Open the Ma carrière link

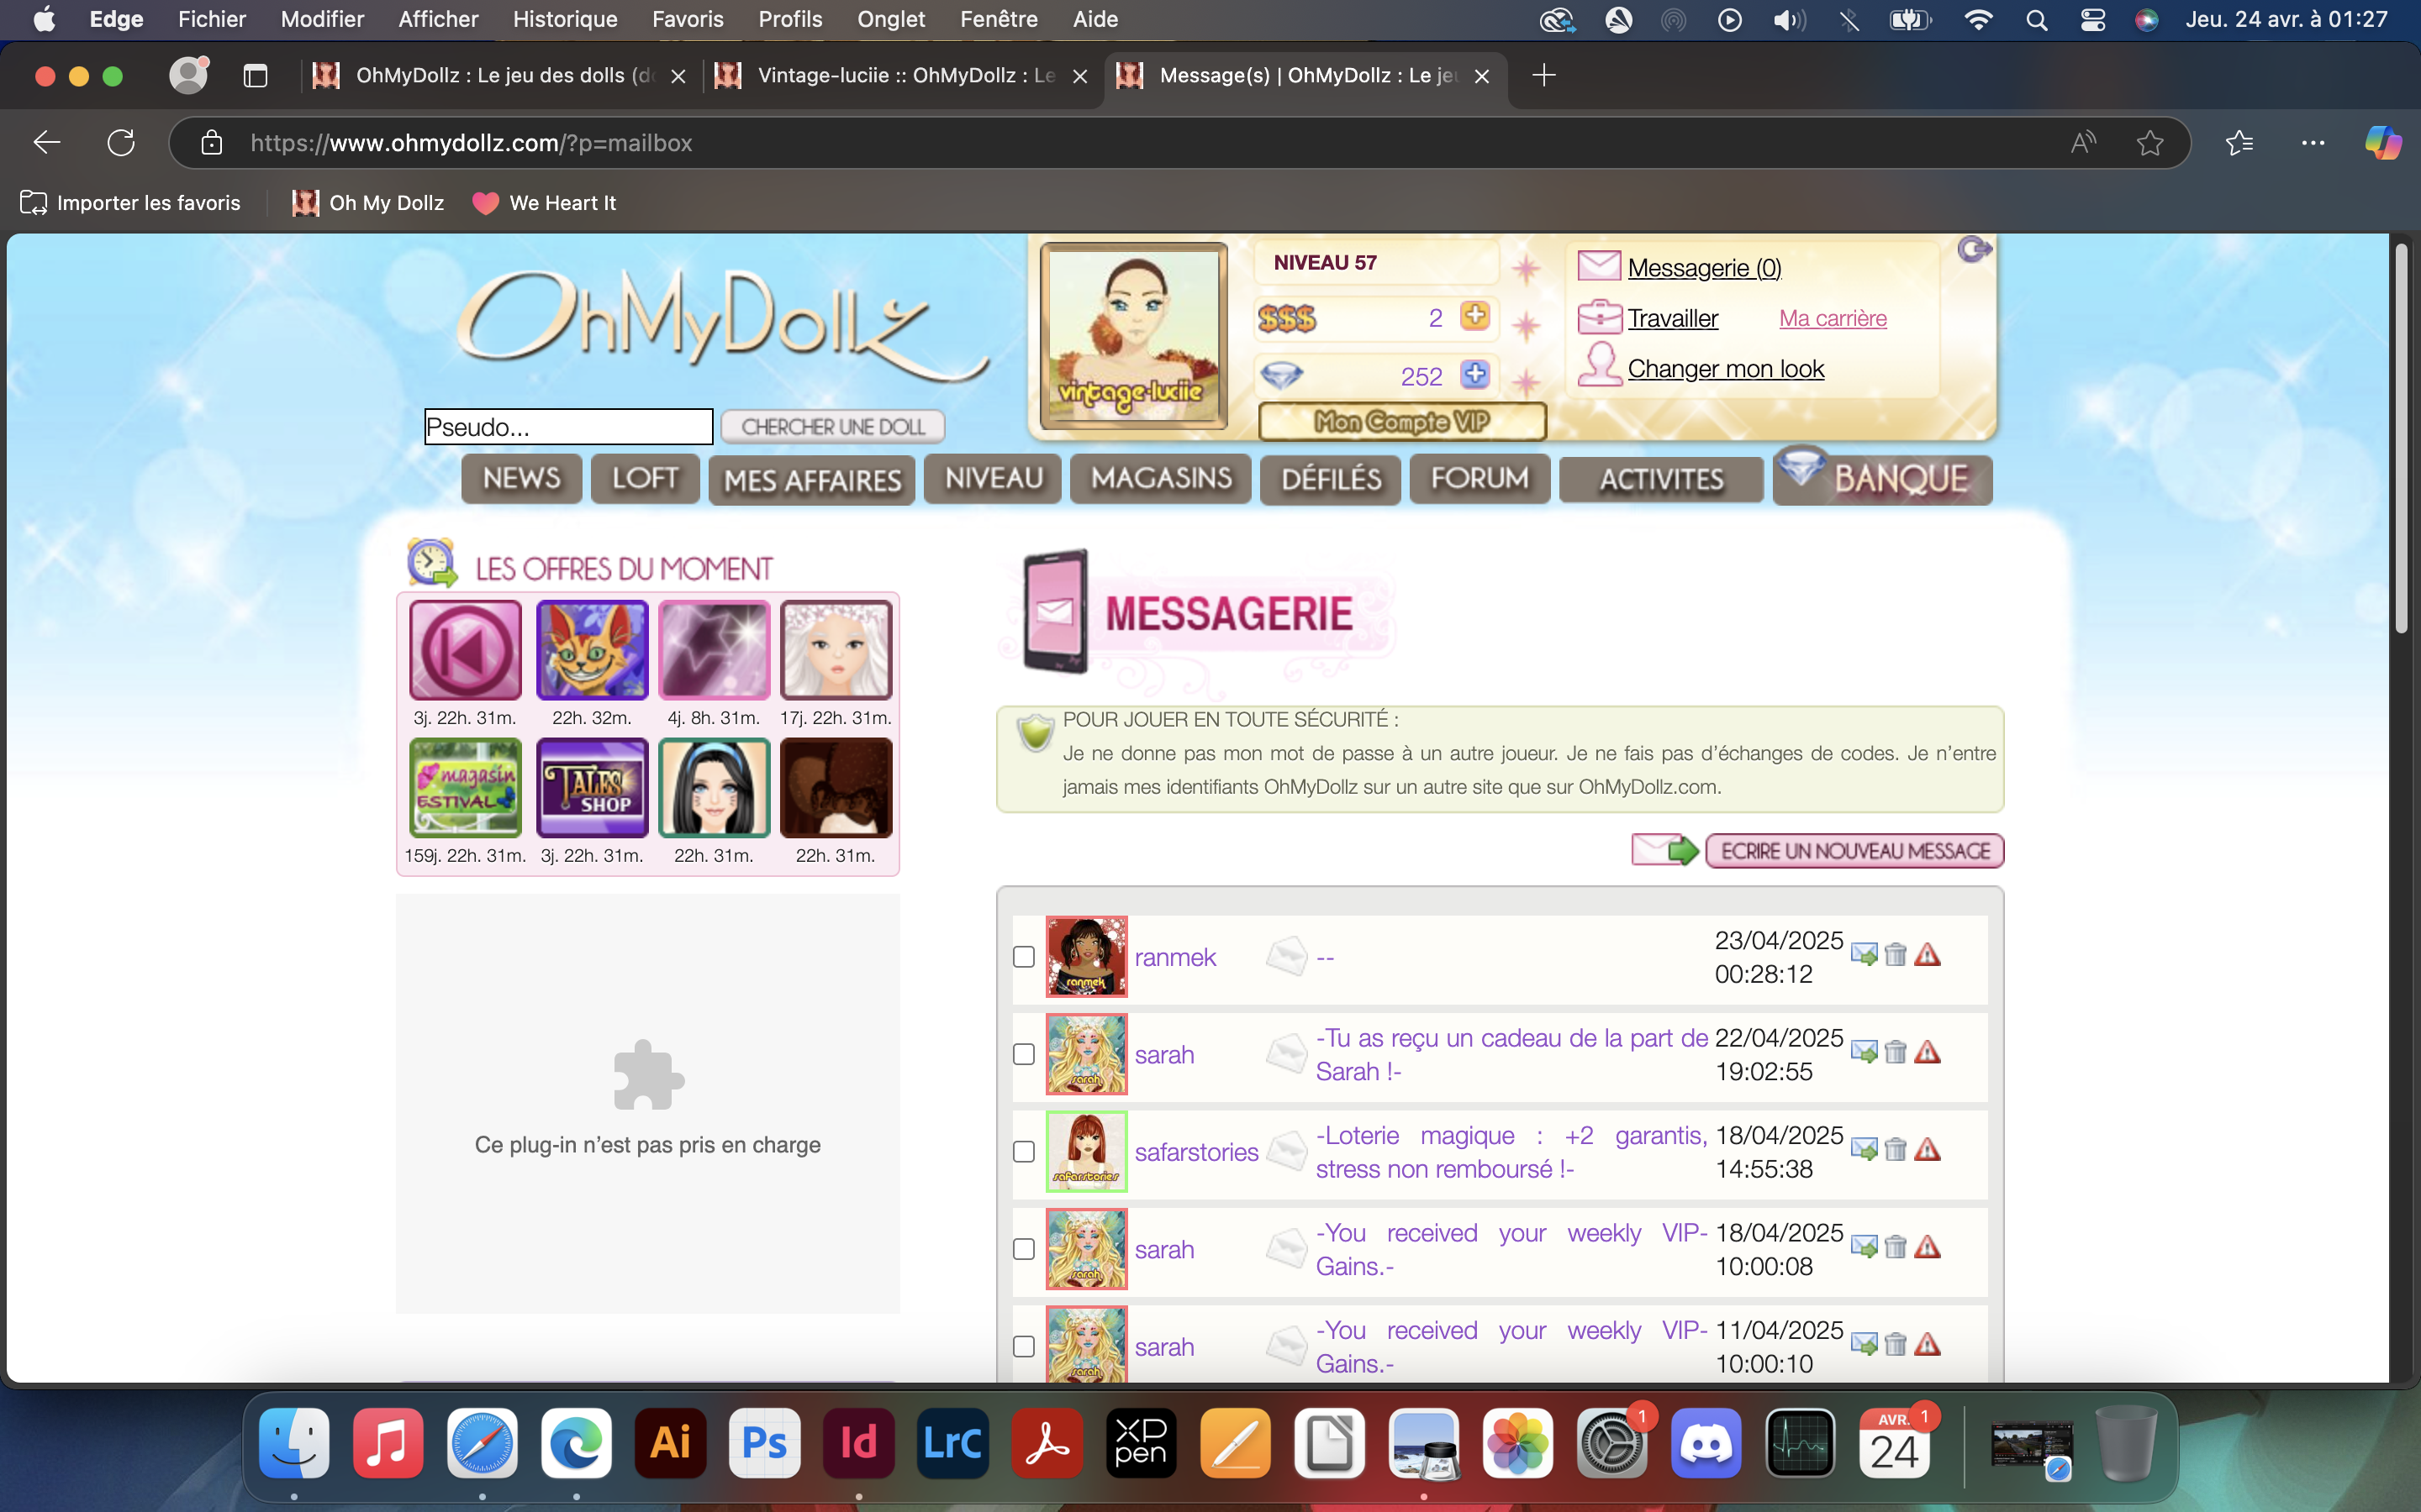pyautogui.click(x=1832, y=318)
